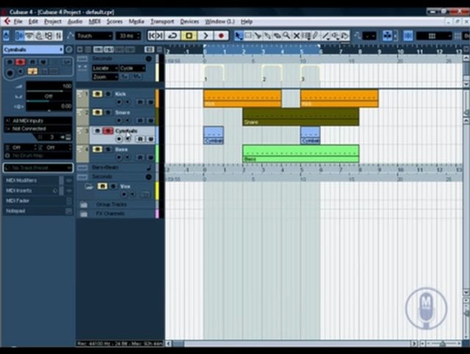The height and width of the screenshot is (354, 470).
Task: Open the Locate dropdown in marker track
Action: (x=105, y=68)
